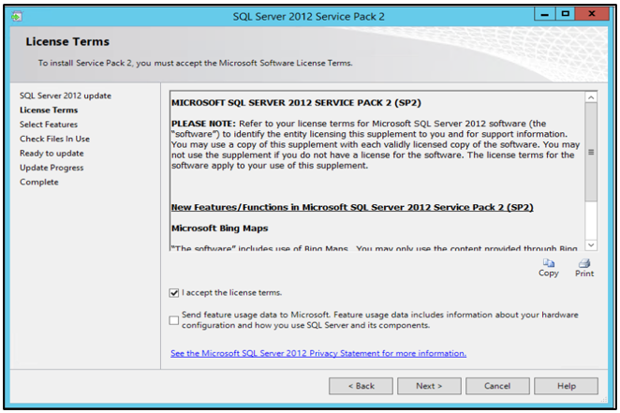Open the SQL Server 2012 Privacy Statement link
The width and height of the screenshot is (620, 413).
pyautogui.click(x=318, y=353)
